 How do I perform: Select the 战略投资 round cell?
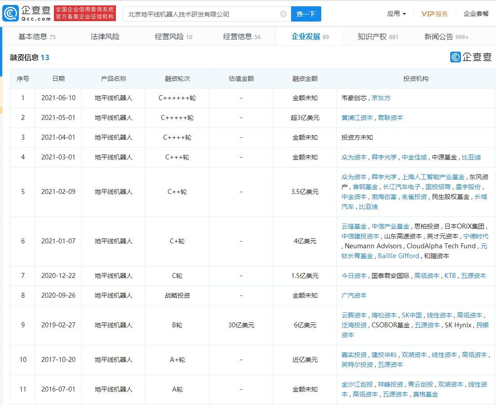(177, 295)
